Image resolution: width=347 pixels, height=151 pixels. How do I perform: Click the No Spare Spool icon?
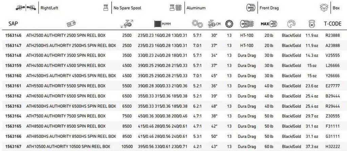tap(105, 7)
